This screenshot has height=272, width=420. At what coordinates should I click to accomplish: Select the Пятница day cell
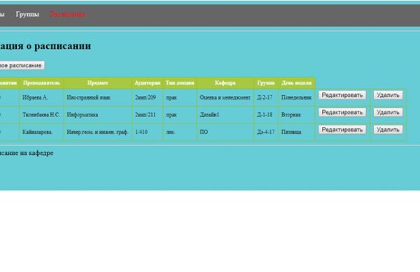[x=297, y=132]
